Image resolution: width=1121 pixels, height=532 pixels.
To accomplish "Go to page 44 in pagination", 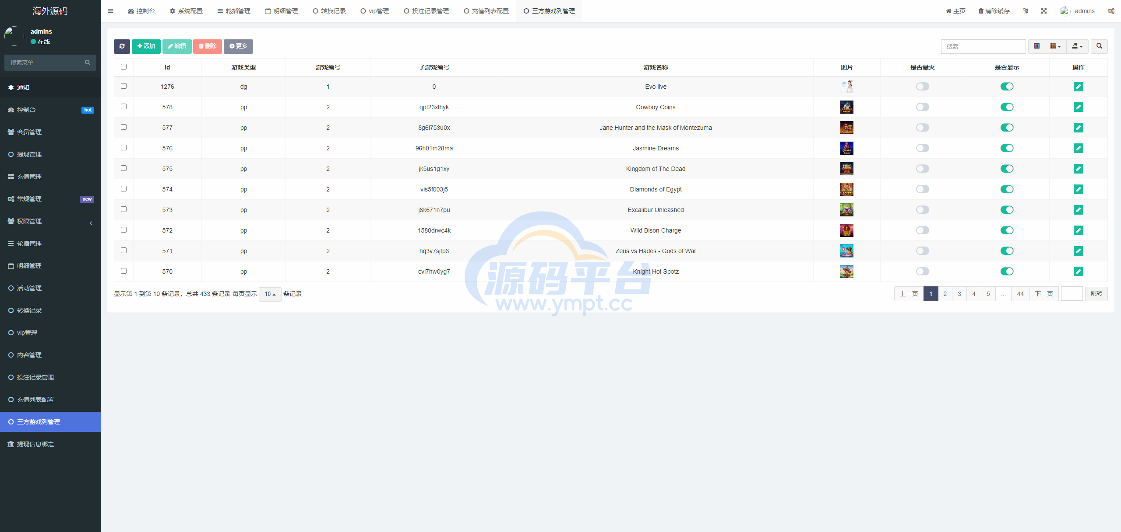I will point(1020,294).
